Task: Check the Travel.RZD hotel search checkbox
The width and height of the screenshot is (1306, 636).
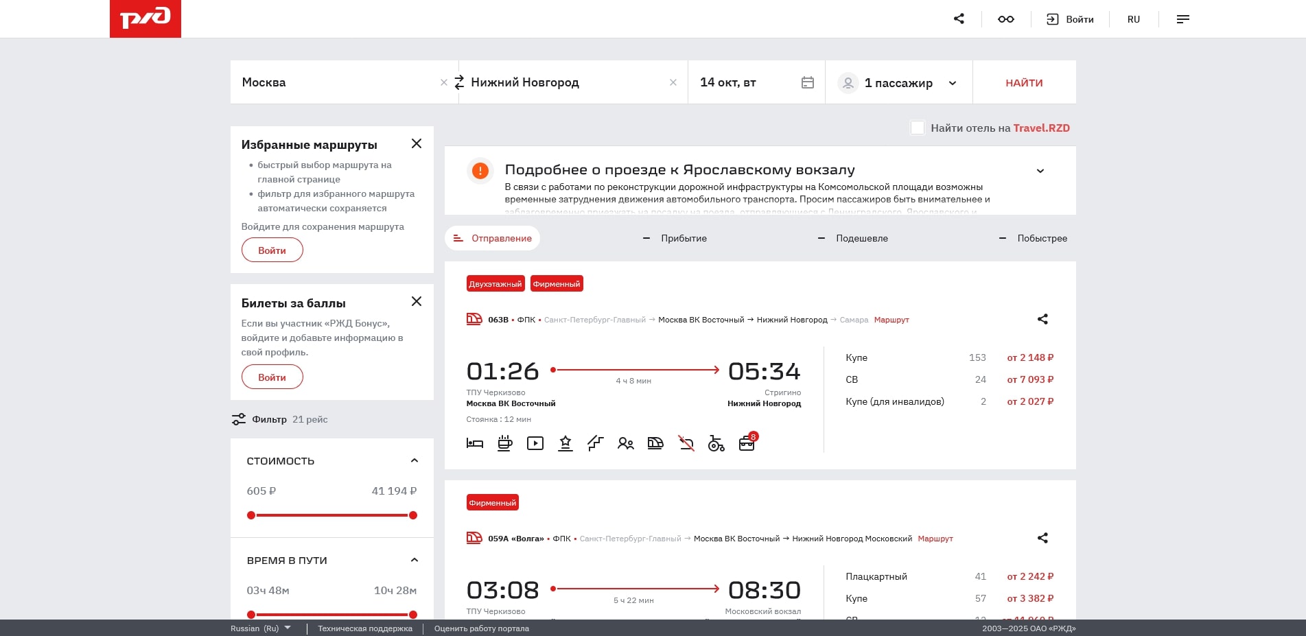Action: point(917,128)
